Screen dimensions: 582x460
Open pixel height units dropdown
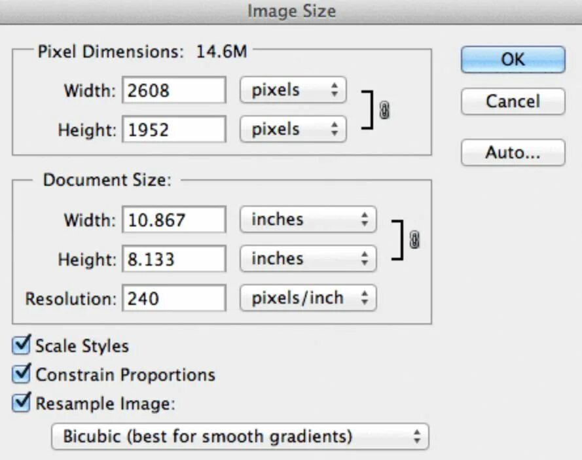(292, 129)
